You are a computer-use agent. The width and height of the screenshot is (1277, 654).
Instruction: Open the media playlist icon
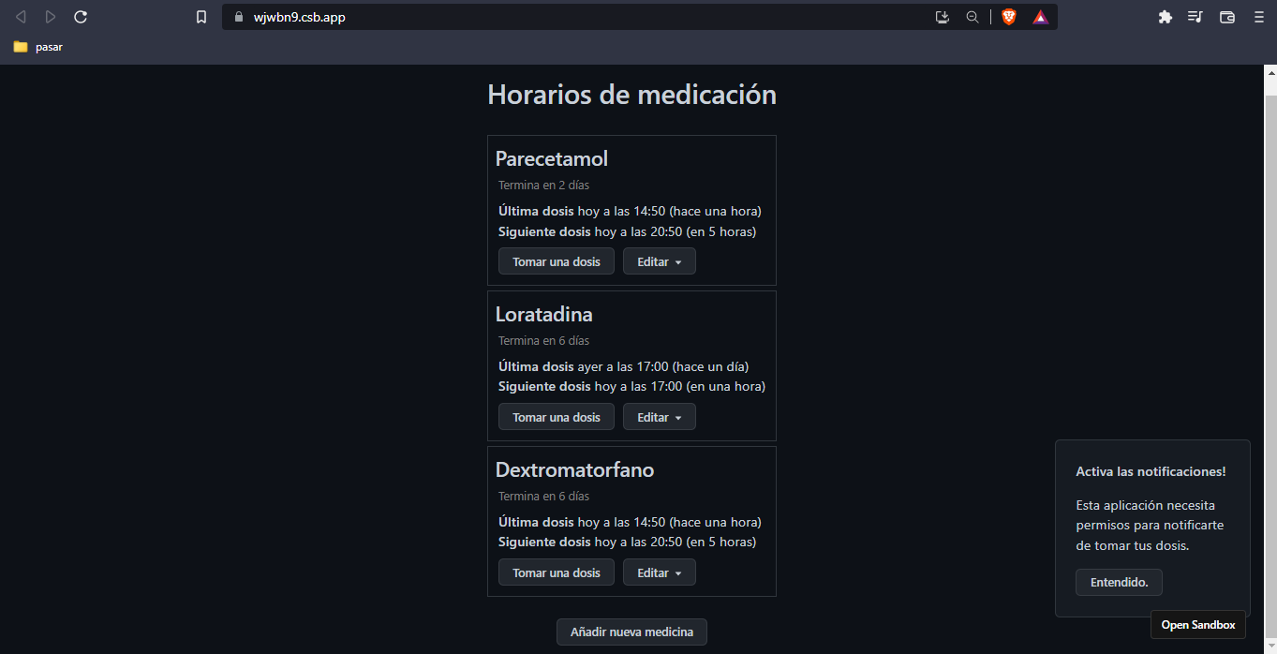[1195, 16]
